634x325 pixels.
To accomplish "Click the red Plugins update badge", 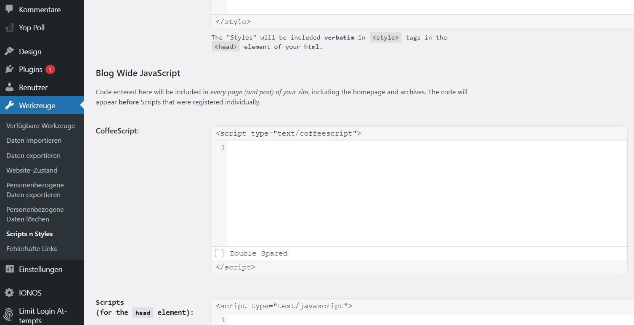I will [50, 69].
